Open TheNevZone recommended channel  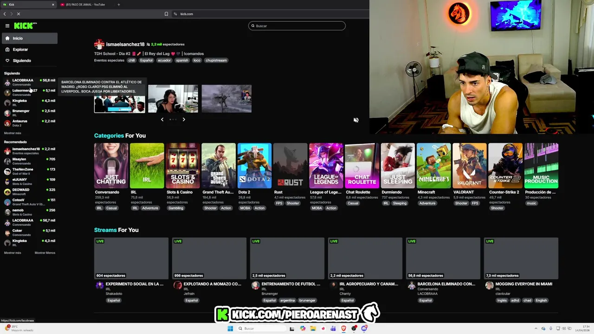coord(30,171)
